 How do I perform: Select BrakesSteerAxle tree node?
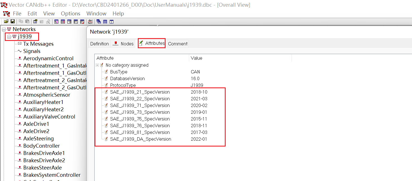[x=42, y=168]
